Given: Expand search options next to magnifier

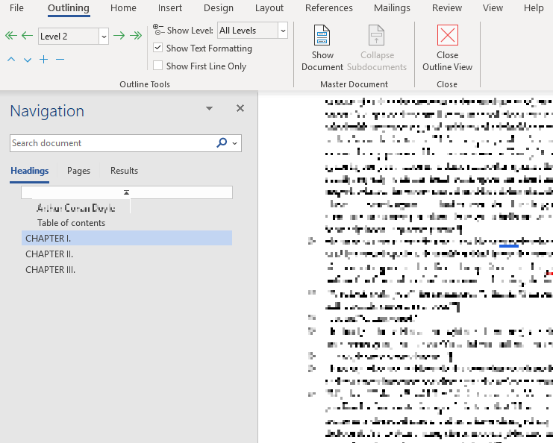Looking at the screenshot, I should click(x=236, y=143).
